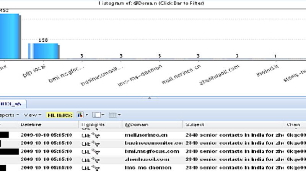Click the Subject column header

pos(195,125)
